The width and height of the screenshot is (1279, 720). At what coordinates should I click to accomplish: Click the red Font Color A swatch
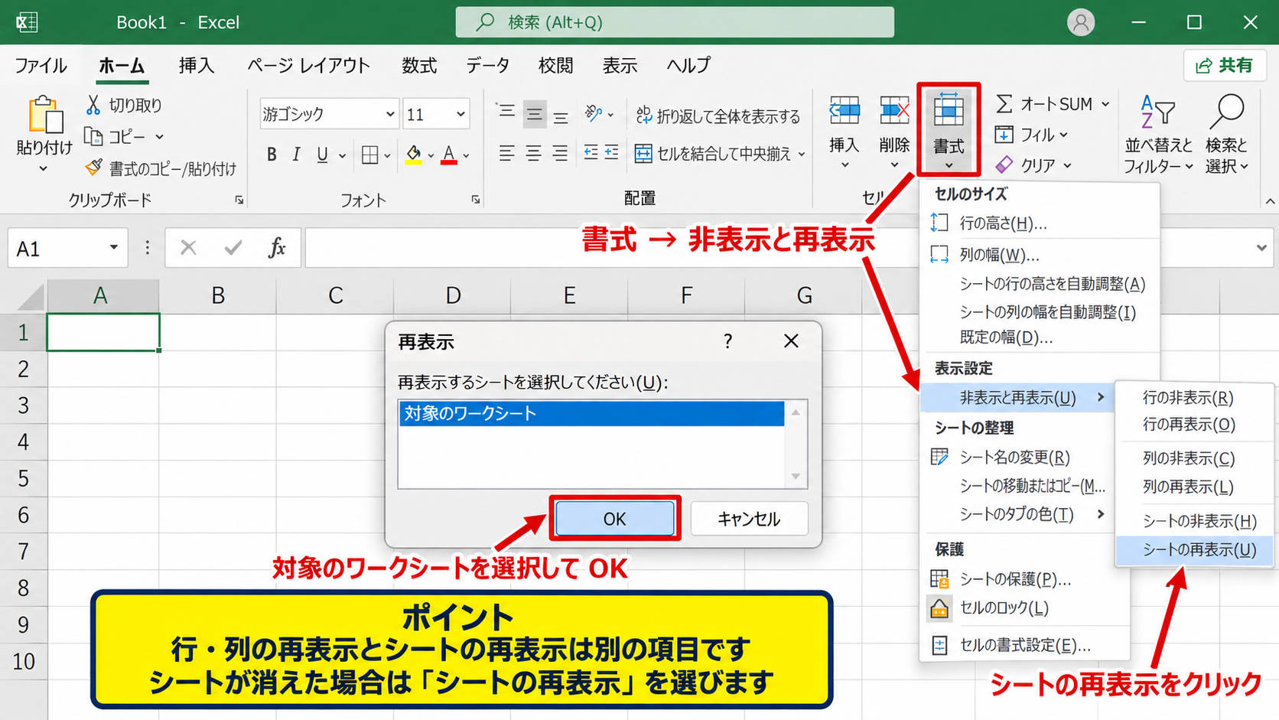click(449, 155)
